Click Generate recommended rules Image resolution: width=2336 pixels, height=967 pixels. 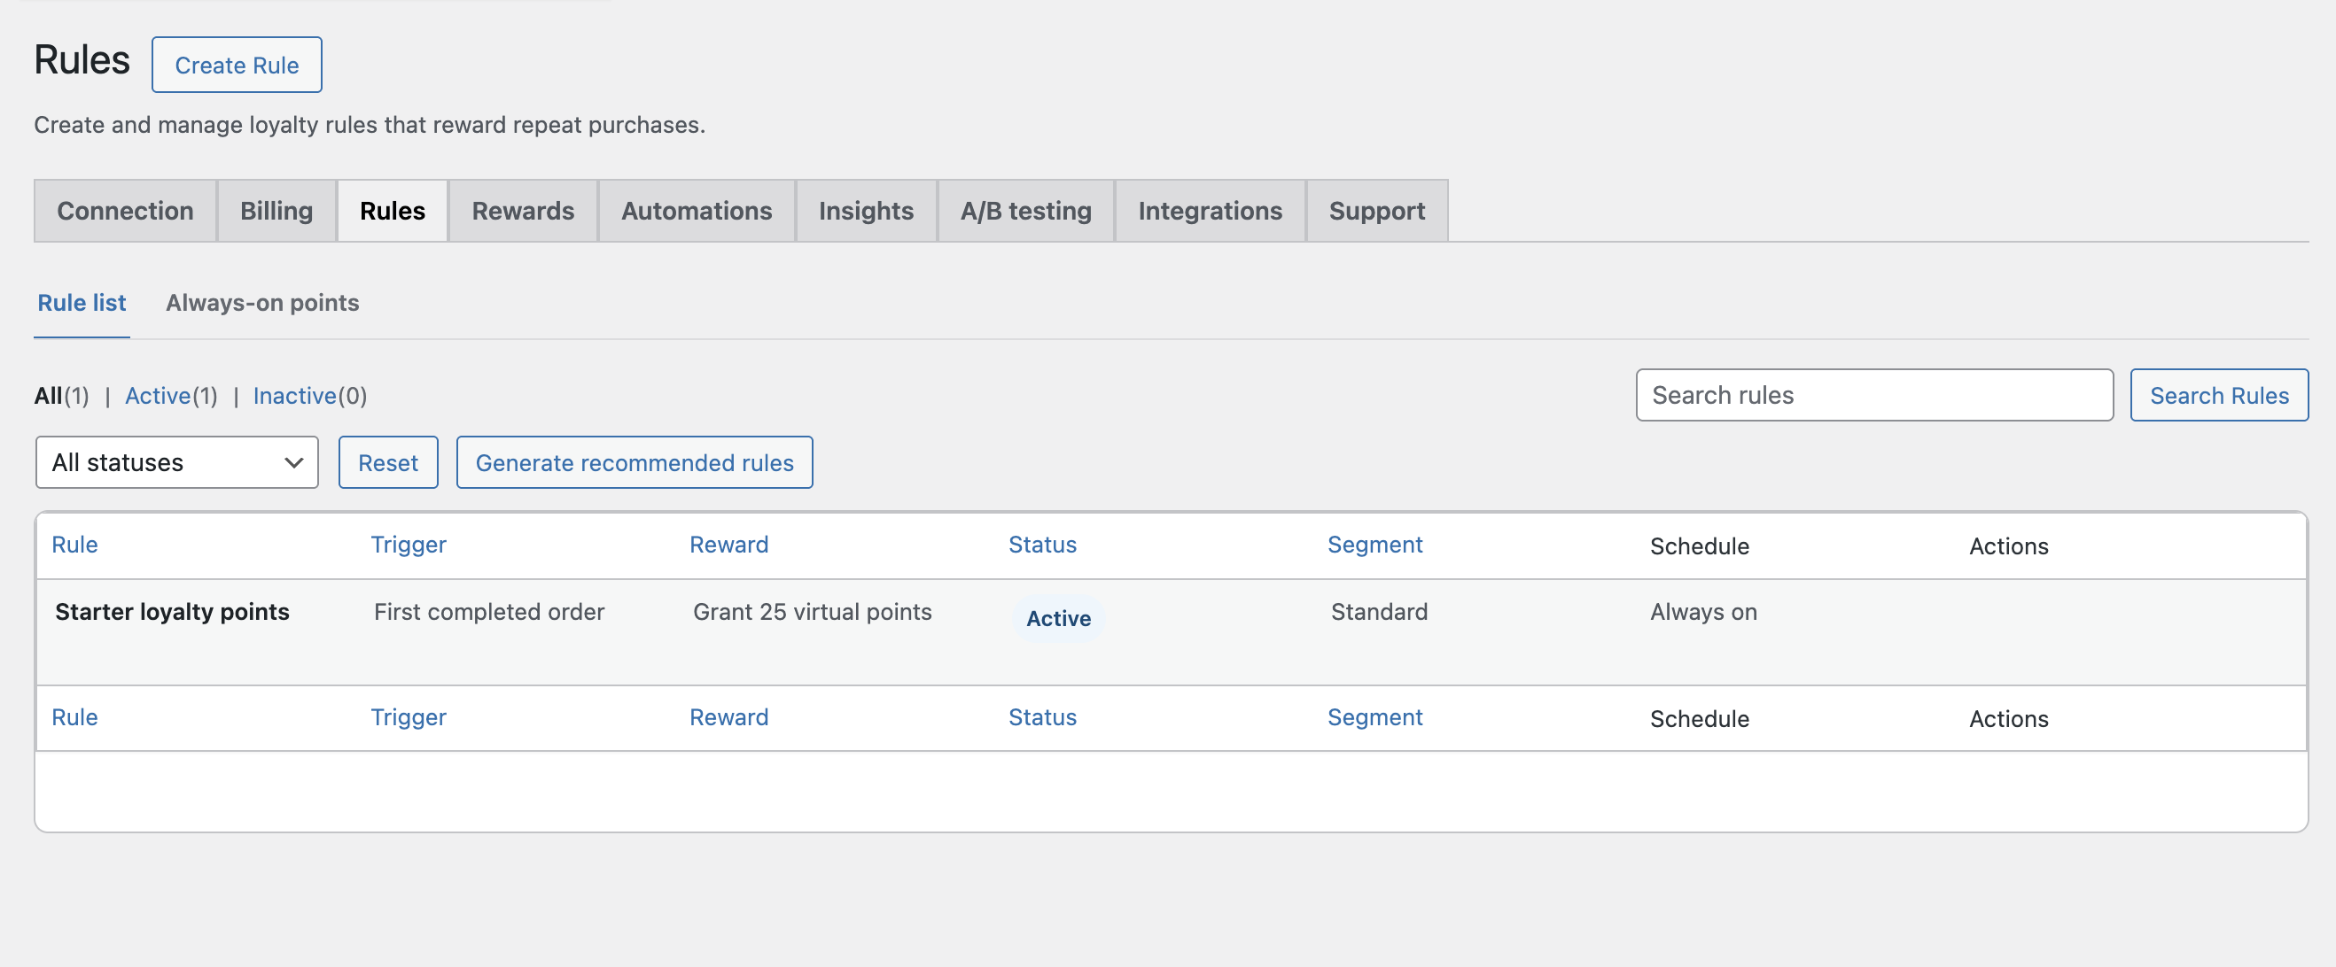click(x=635, y=462)
